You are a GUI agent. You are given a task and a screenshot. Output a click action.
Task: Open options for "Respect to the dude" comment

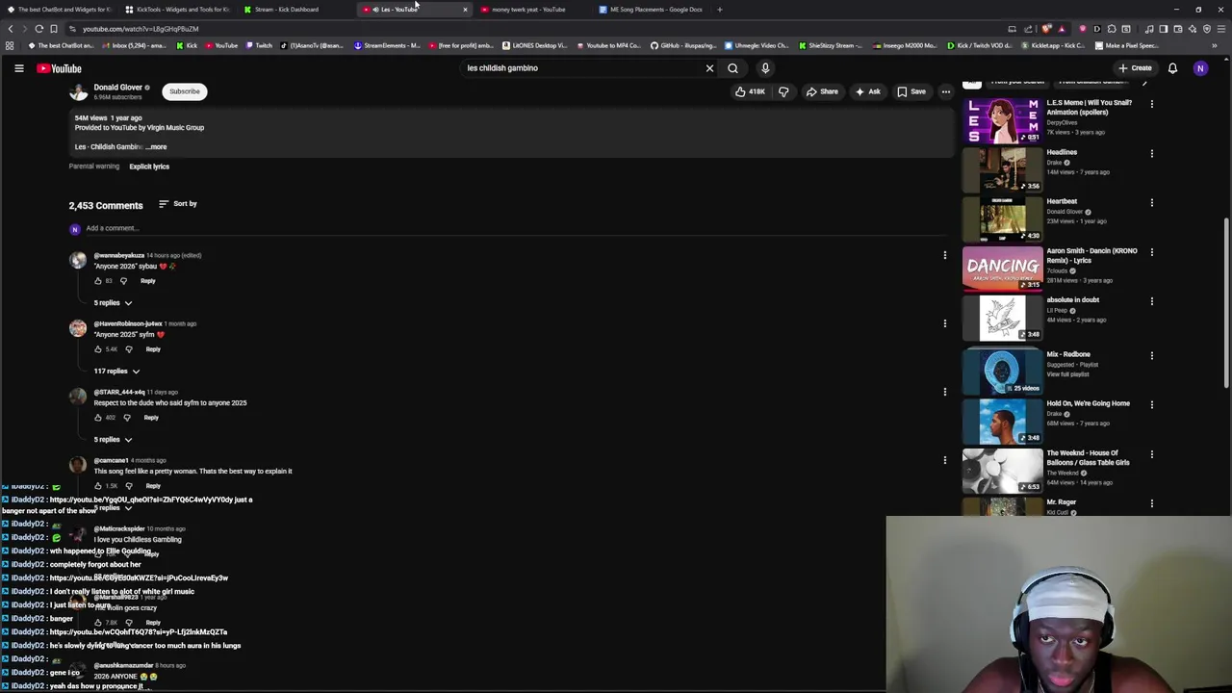click(944, 392)
